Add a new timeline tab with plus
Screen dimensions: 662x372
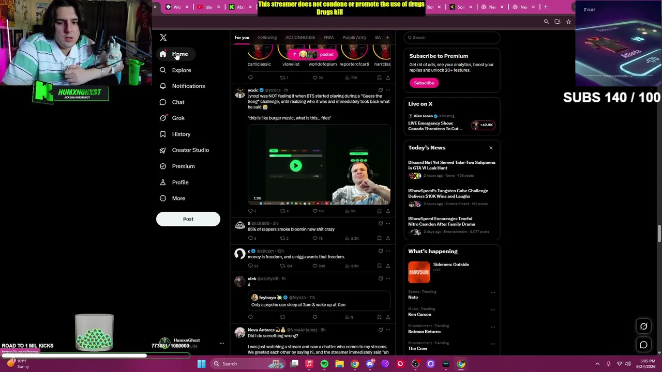click(387, 37)
